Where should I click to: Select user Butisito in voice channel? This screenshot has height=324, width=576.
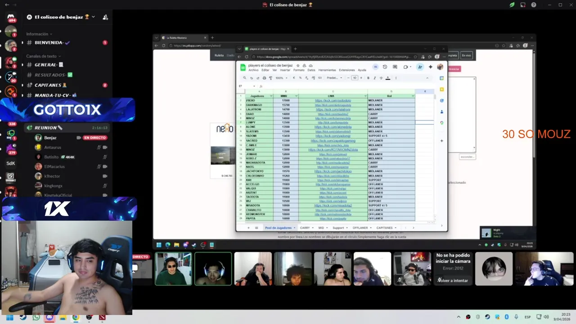[x=51, y=157]
